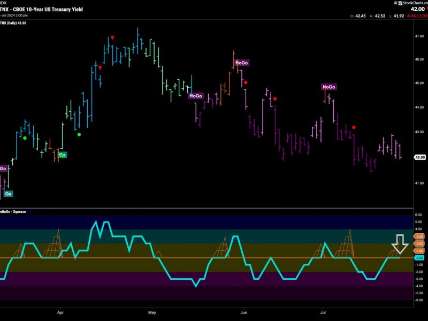Click the 46.00 price axis label
Screen dimensions: 428x321
click(419, 59)
